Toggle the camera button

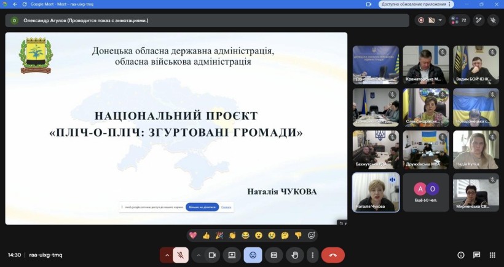click(212, 255)
